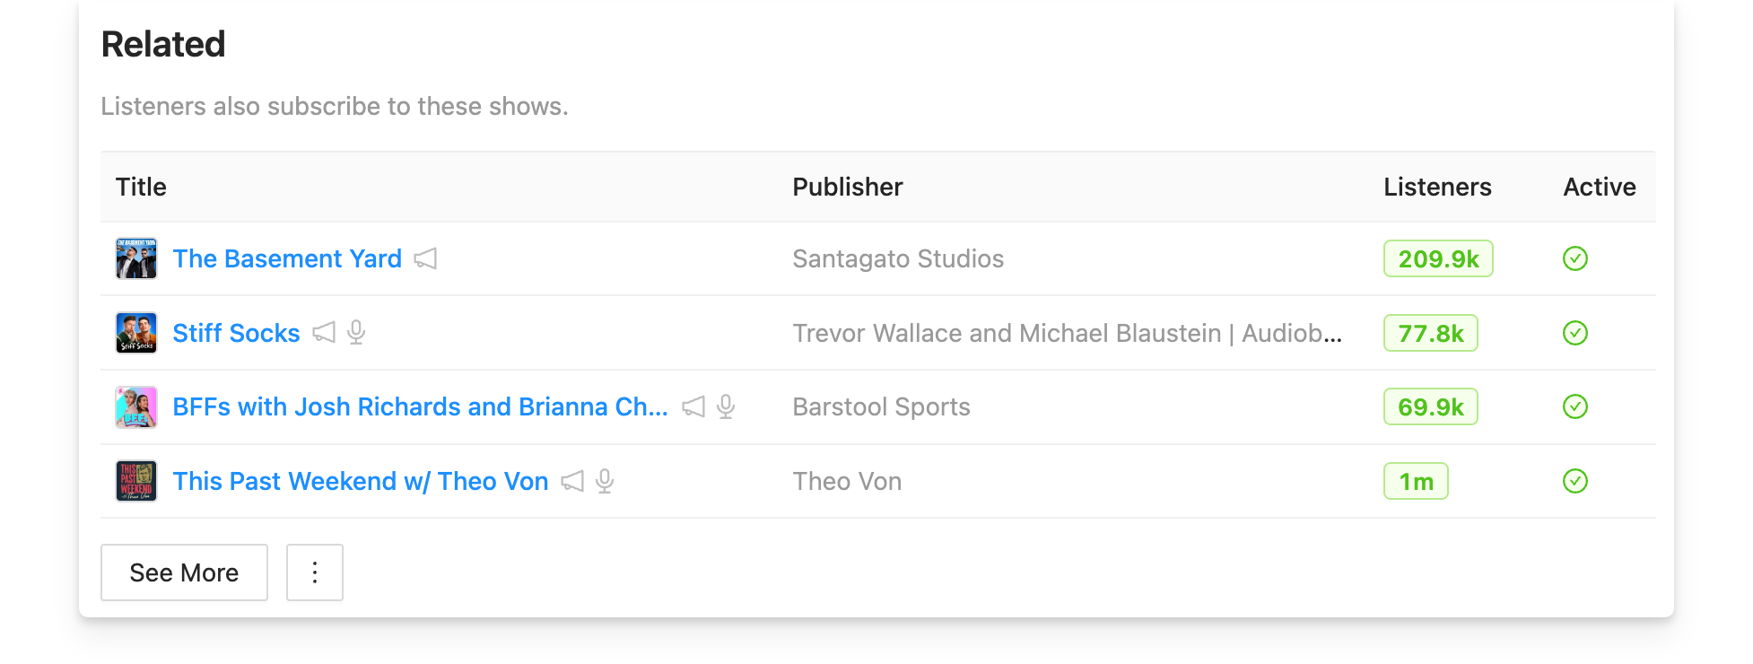Open the three-dot options menu
The height and width of the screenshot is (664, 1753).
tap(314, 572)
